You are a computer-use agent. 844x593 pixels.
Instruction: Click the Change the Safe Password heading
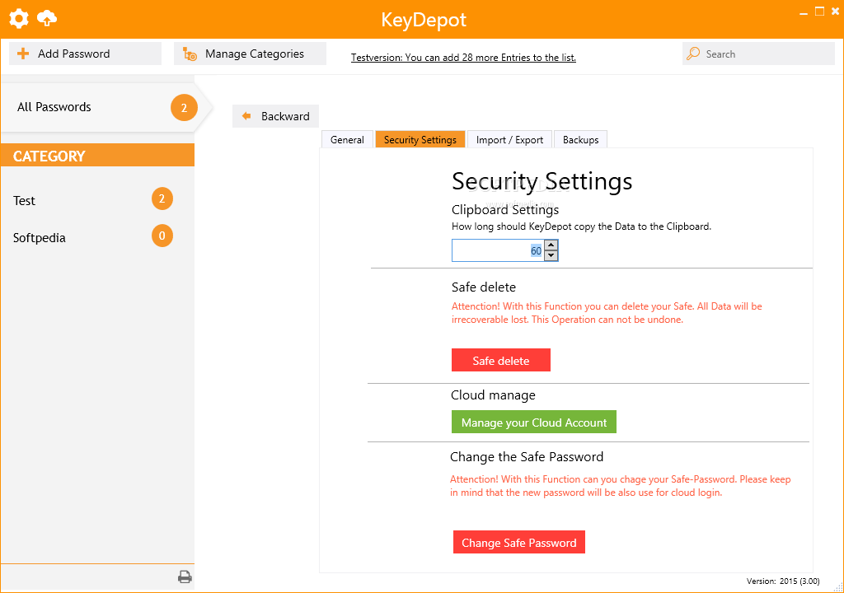527,457
